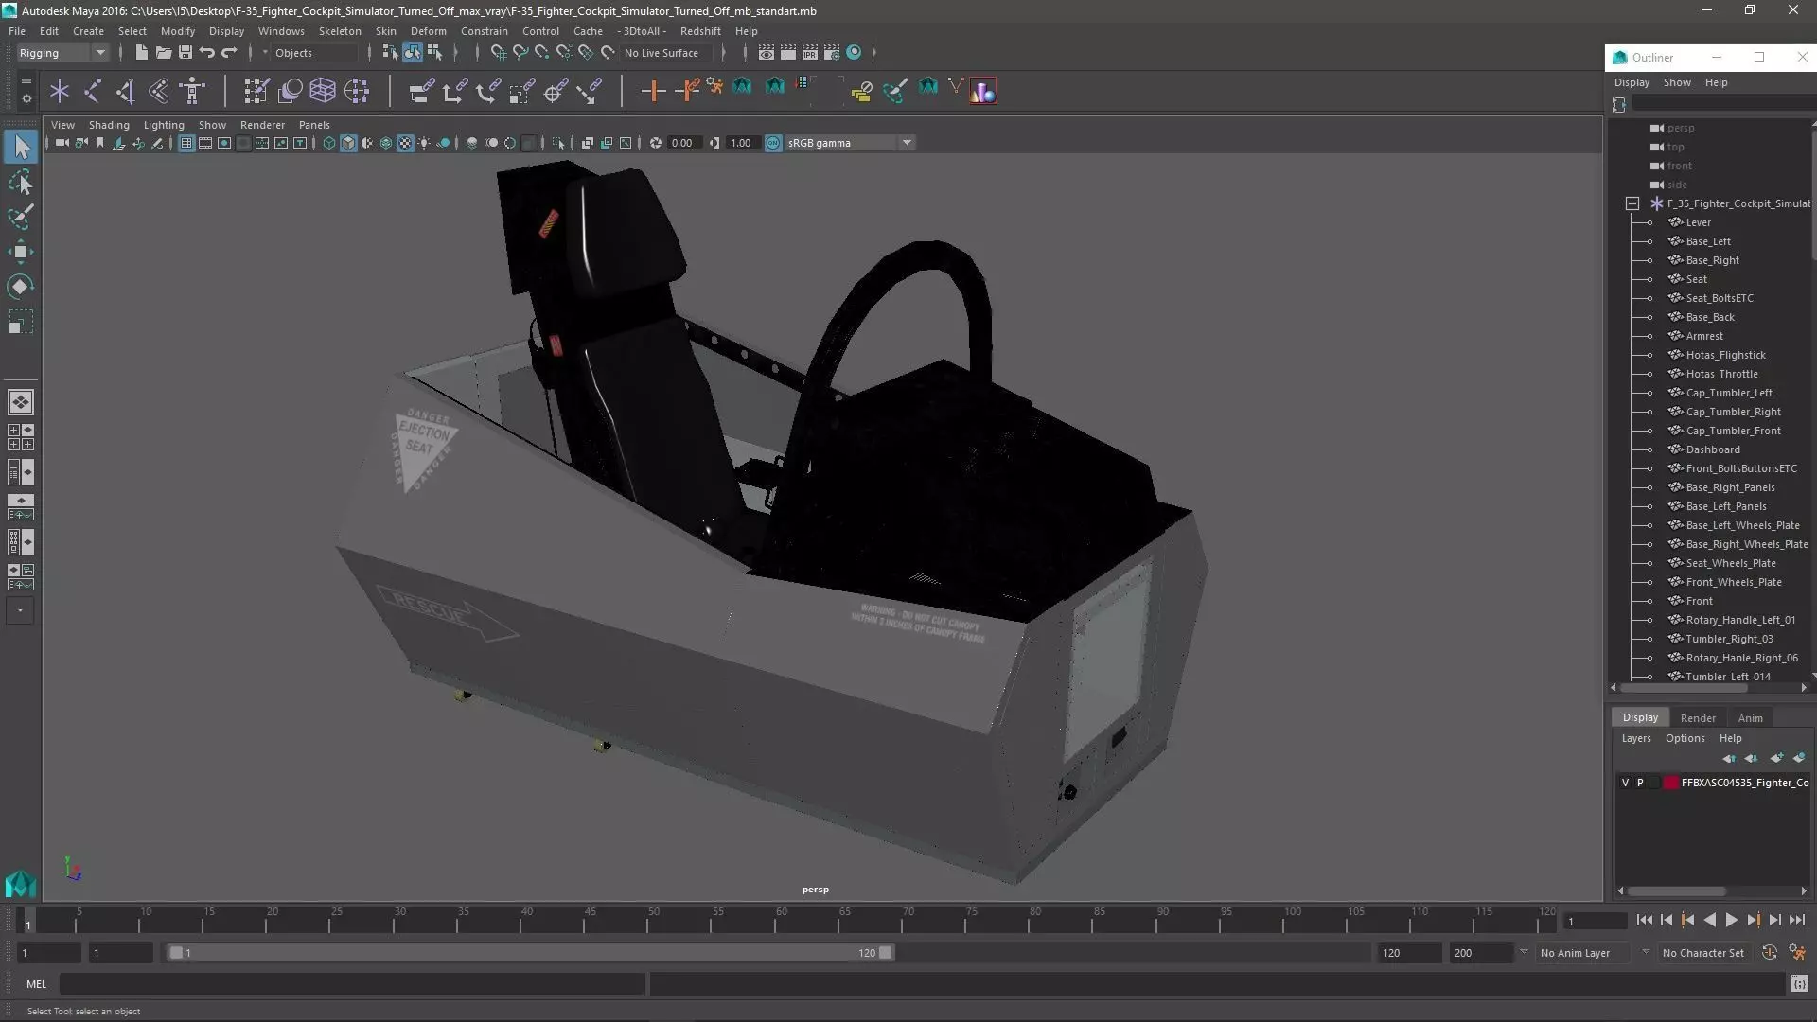This screenshot has height=1022, width=1817.
Task: Select Seat_BoltsETC in the Outliner
Action: tap(1719, 298)
